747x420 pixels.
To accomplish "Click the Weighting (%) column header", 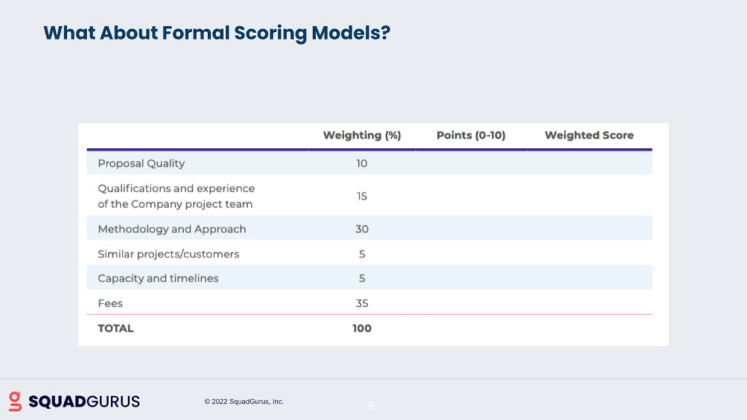I will click(362, 135).
